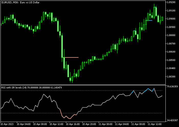Click the '11 Apr 04:00' time label
Viewport: 179px width, 127px height.
[x=122, y=124]
